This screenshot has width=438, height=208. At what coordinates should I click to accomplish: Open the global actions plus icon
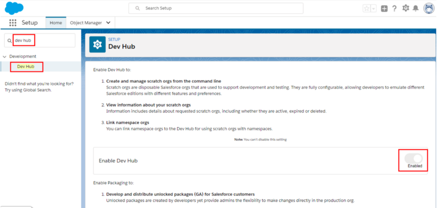click(384, 8)
